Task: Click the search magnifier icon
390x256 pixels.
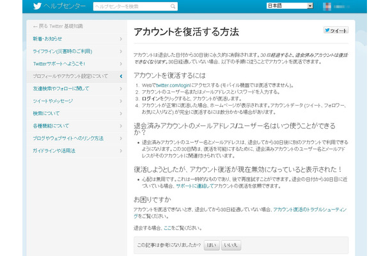Action: coord(173,6)
